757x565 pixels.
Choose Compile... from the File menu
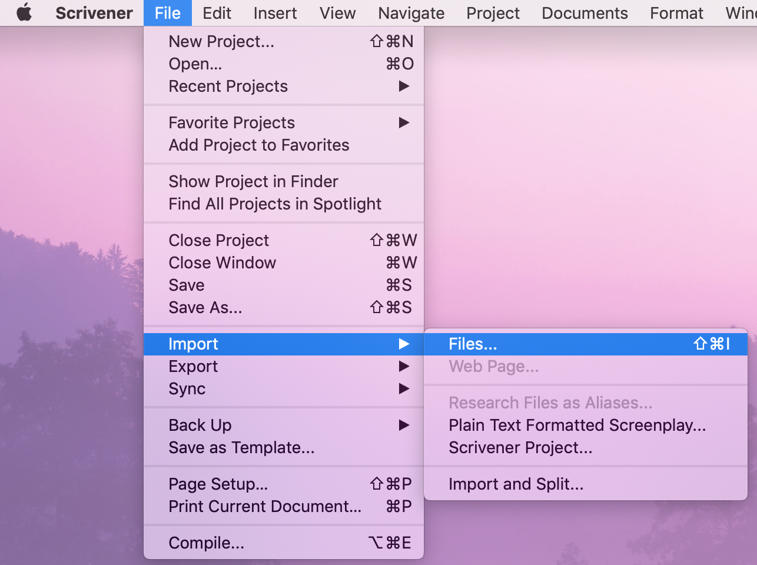click(x=284, y=543)
